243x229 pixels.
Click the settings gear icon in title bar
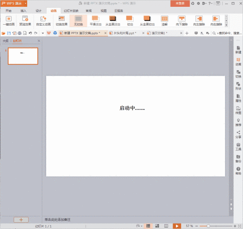tap(198, 3)
